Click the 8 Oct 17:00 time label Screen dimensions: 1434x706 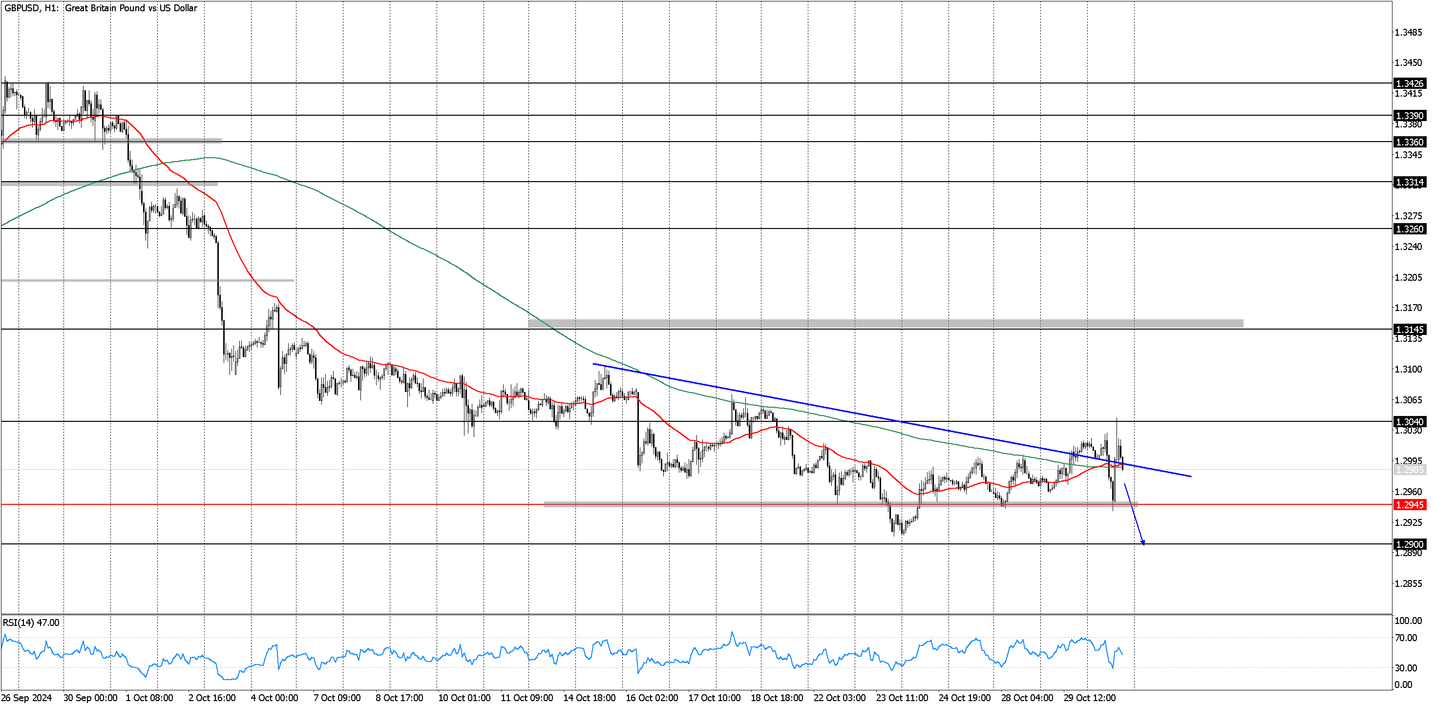[x=400, y=698]
